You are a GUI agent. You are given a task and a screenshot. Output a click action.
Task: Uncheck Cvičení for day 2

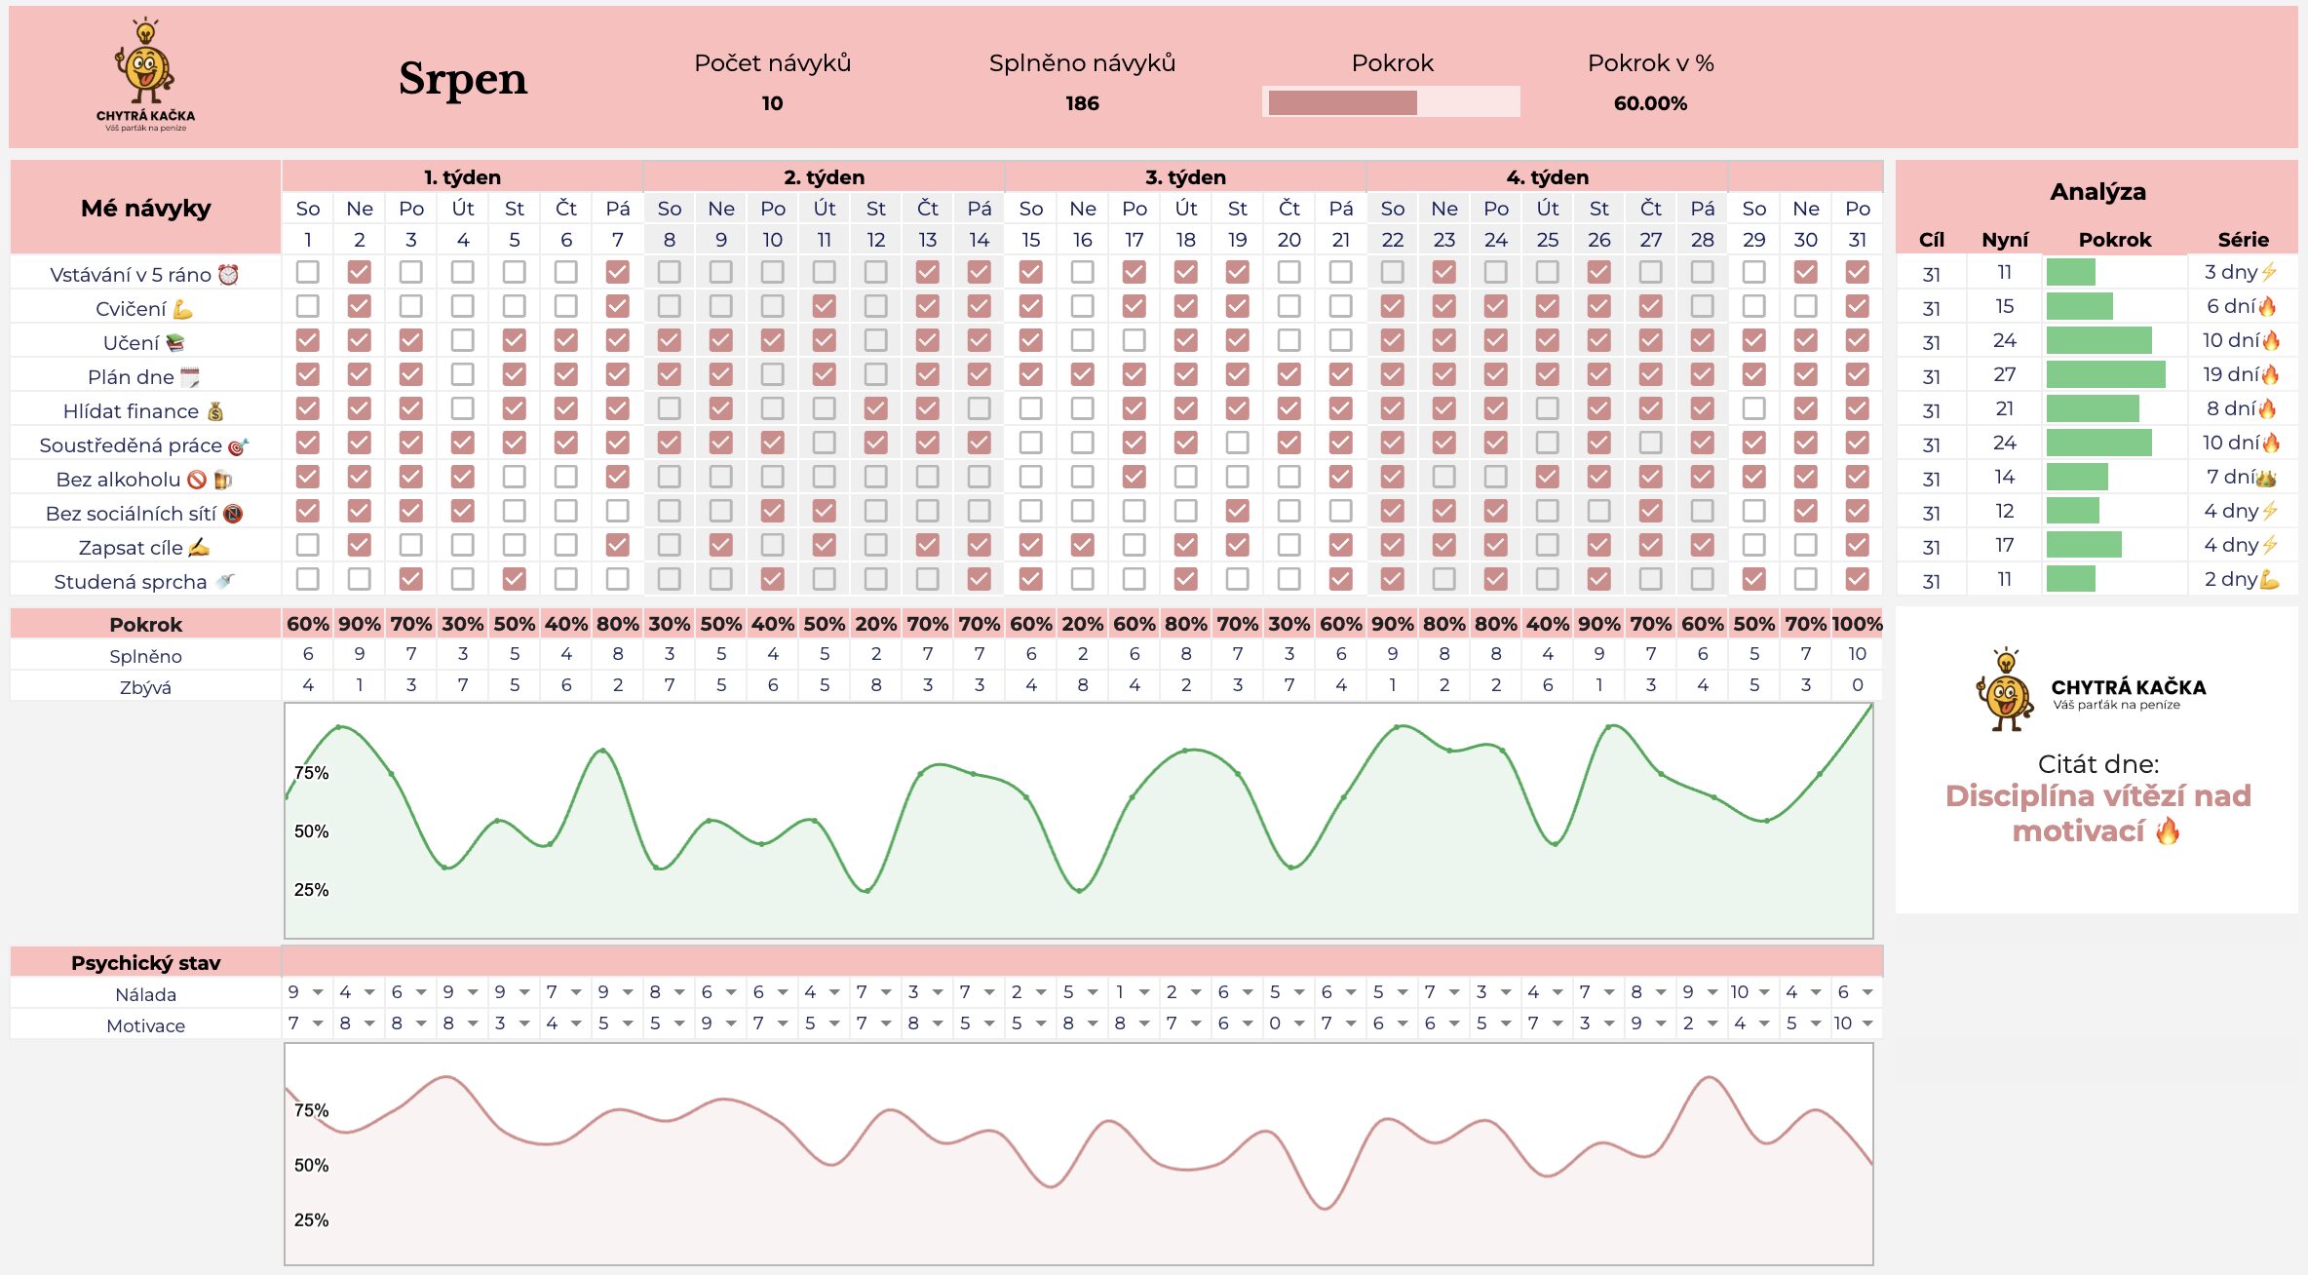(360, 306)
